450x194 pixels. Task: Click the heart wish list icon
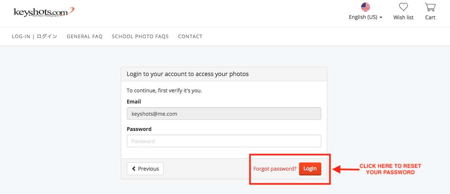[403, 7]
